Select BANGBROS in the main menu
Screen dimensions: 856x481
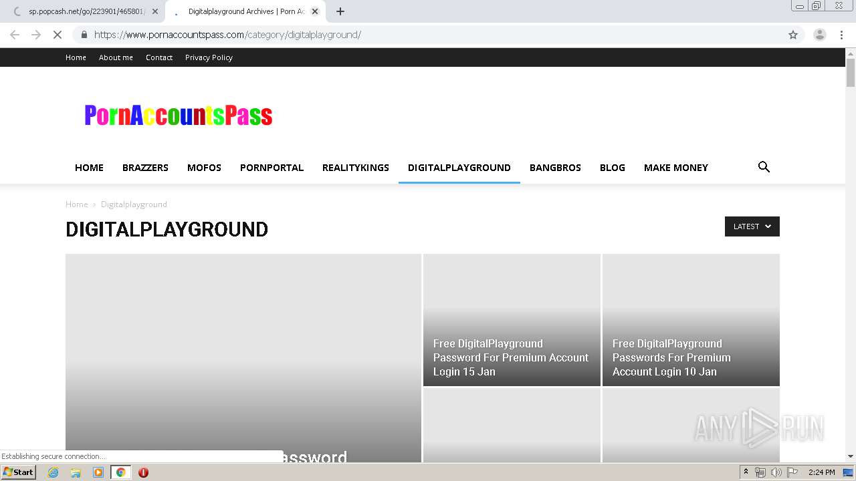tap(555, 168)
